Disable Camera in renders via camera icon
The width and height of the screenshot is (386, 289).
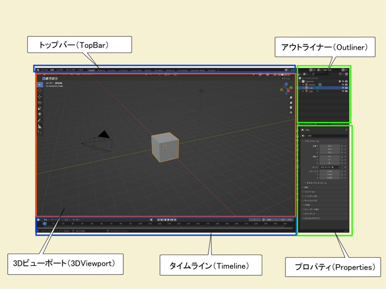click(346, 84)
